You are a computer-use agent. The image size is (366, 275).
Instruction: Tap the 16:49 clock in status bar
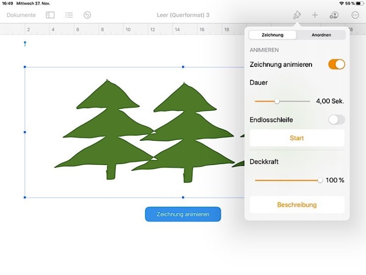7,3
